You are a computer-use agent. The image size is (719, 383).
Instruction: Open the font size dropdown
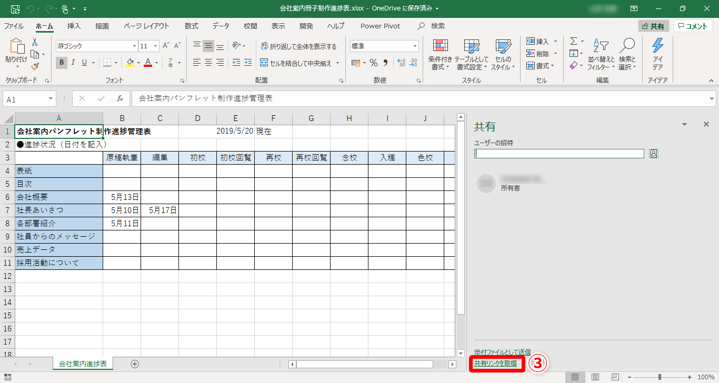[x=154, y=46]
